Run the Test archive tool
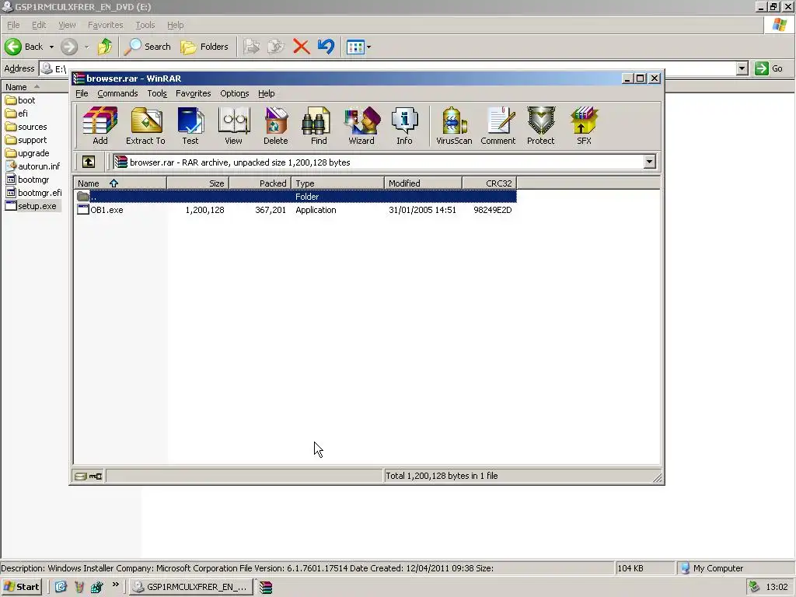796x597 pixels. click(190, 126)
